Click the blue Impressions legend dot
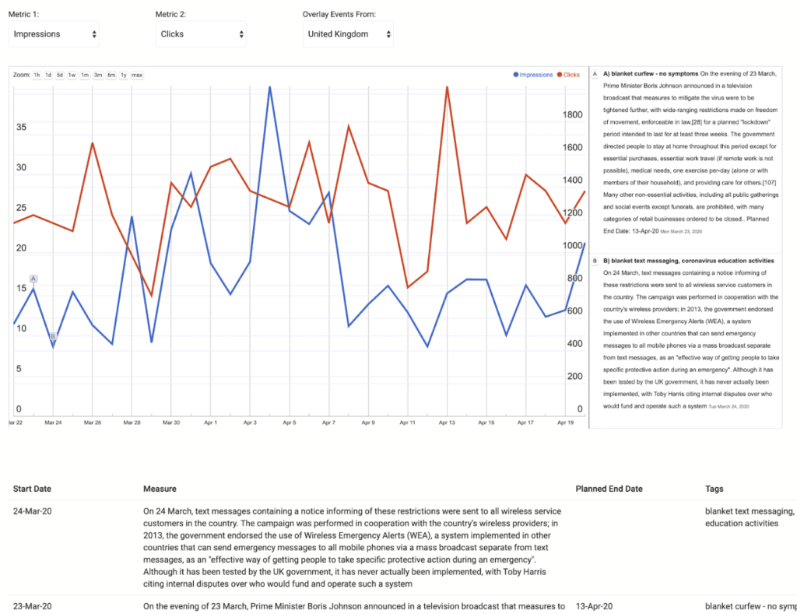This screenshot has width=797, height=614. [516, 75]
